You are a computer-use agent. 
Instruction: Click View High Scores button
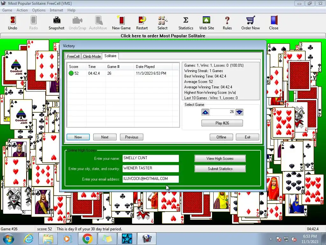tap(220, 158)
